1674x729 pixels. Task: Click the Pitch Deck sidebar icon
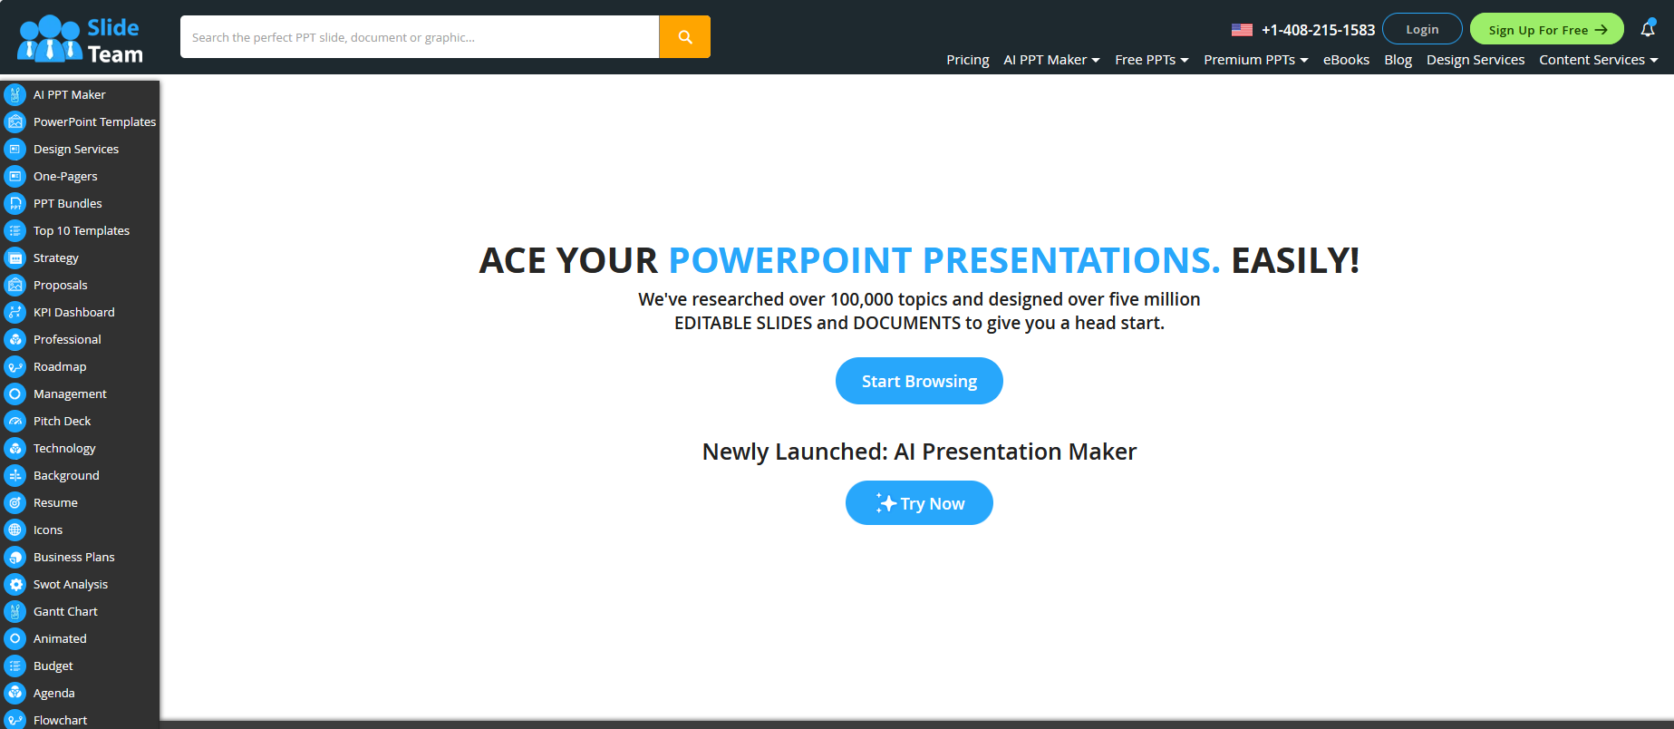coord(15,421)
